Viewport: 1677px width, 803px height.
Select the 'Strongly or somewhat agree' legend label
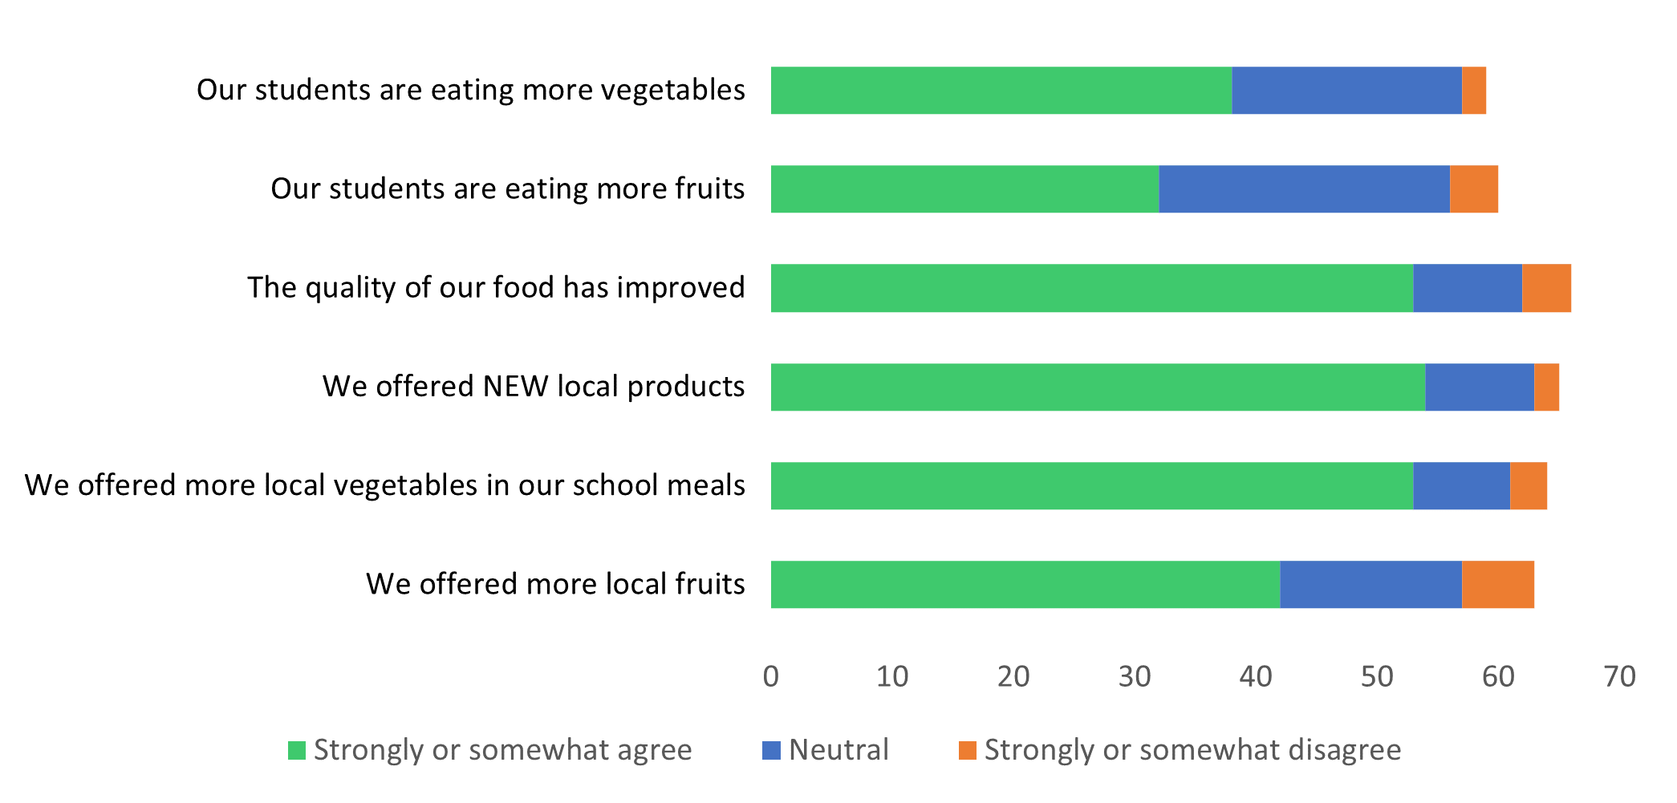pos(502,750)
